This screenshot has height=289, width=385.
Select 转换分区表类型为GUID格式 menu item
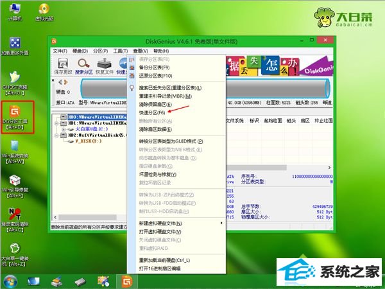(x=171, y=141)
